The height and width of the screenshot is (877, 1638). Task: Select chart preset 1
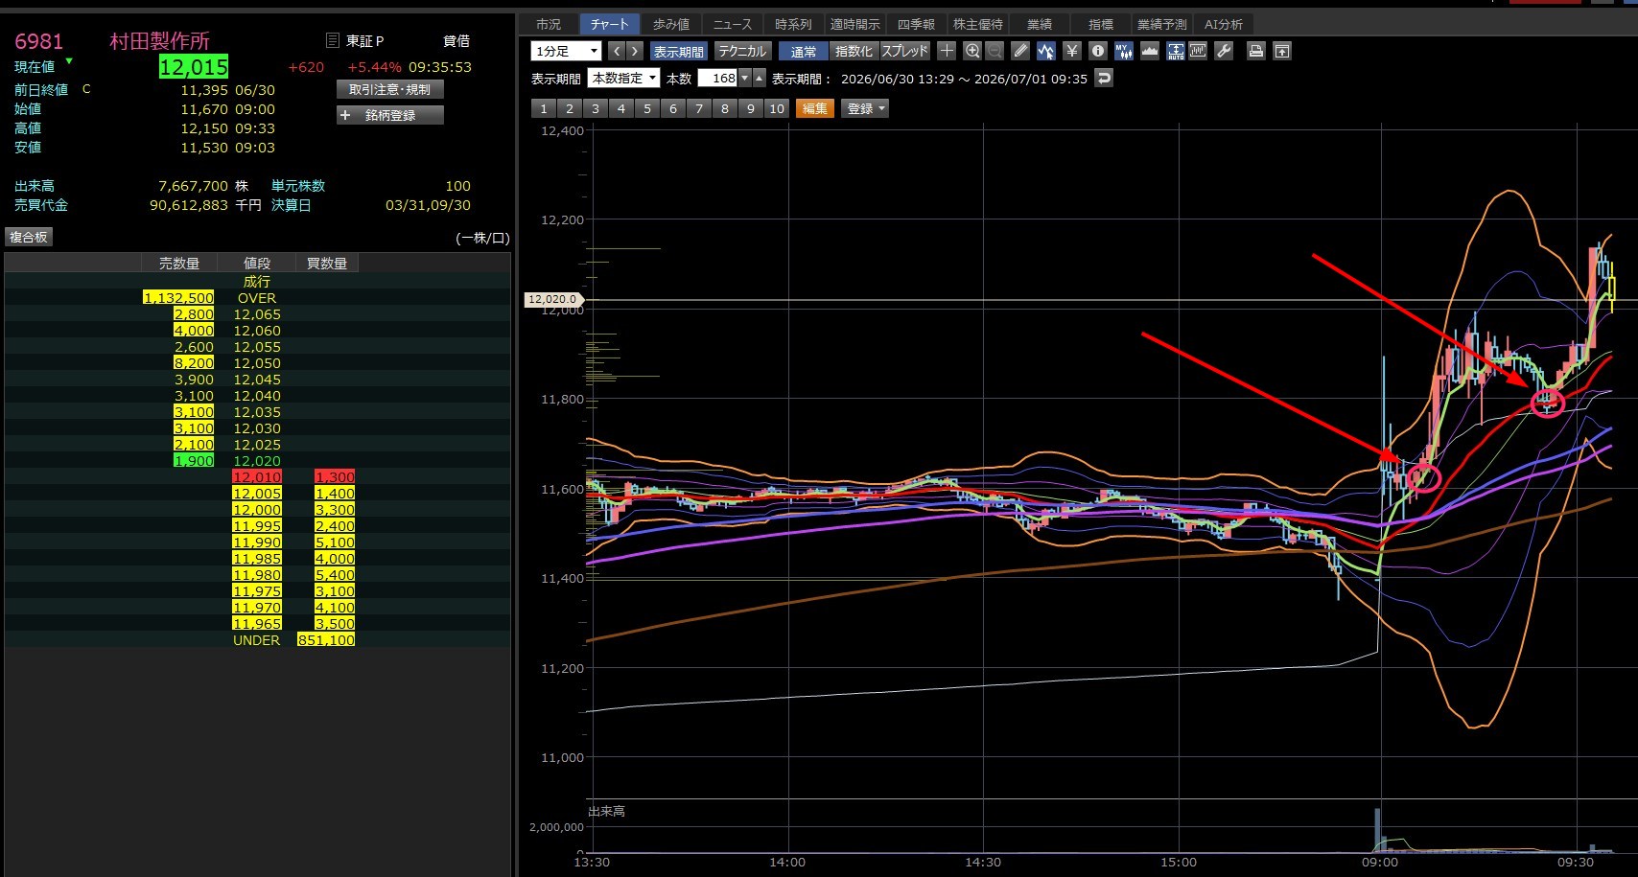(544, 108)
